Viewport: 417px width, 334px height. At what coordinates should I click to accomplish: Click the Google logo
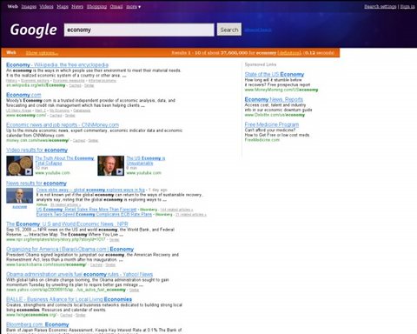click(x=34, y=30)
